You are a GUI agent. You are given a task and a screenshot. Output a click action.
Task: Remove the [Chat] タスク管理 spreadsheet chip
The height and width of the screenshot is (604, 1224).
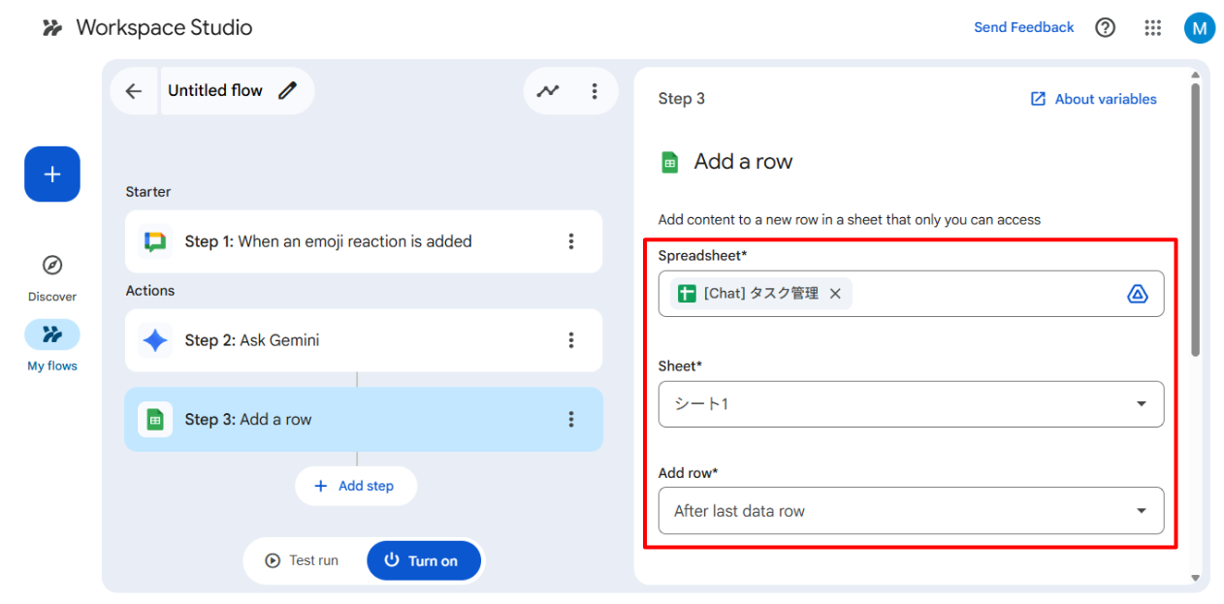[x=835, y=294]
